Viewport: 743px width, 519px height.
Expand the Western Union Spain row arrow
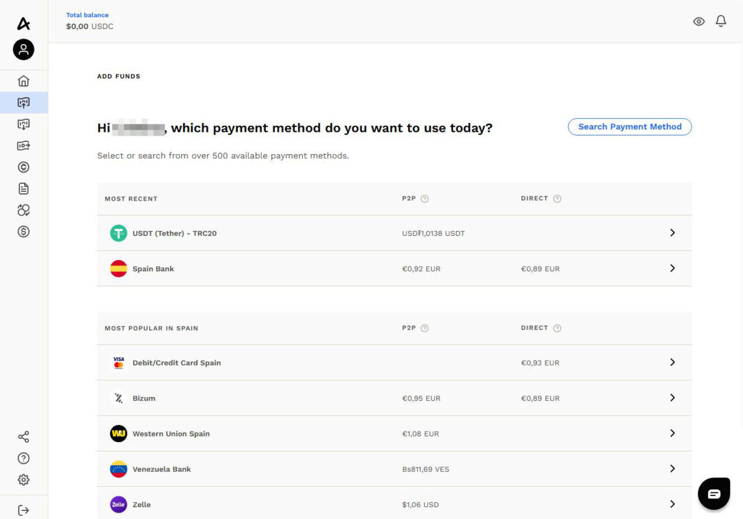tap(672, 433)
